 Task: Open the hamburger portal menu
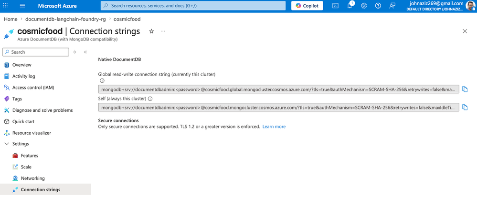(22, 6)
